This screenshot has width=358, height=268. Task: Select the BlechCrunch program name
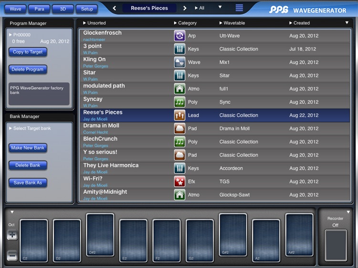coord(100,139)
